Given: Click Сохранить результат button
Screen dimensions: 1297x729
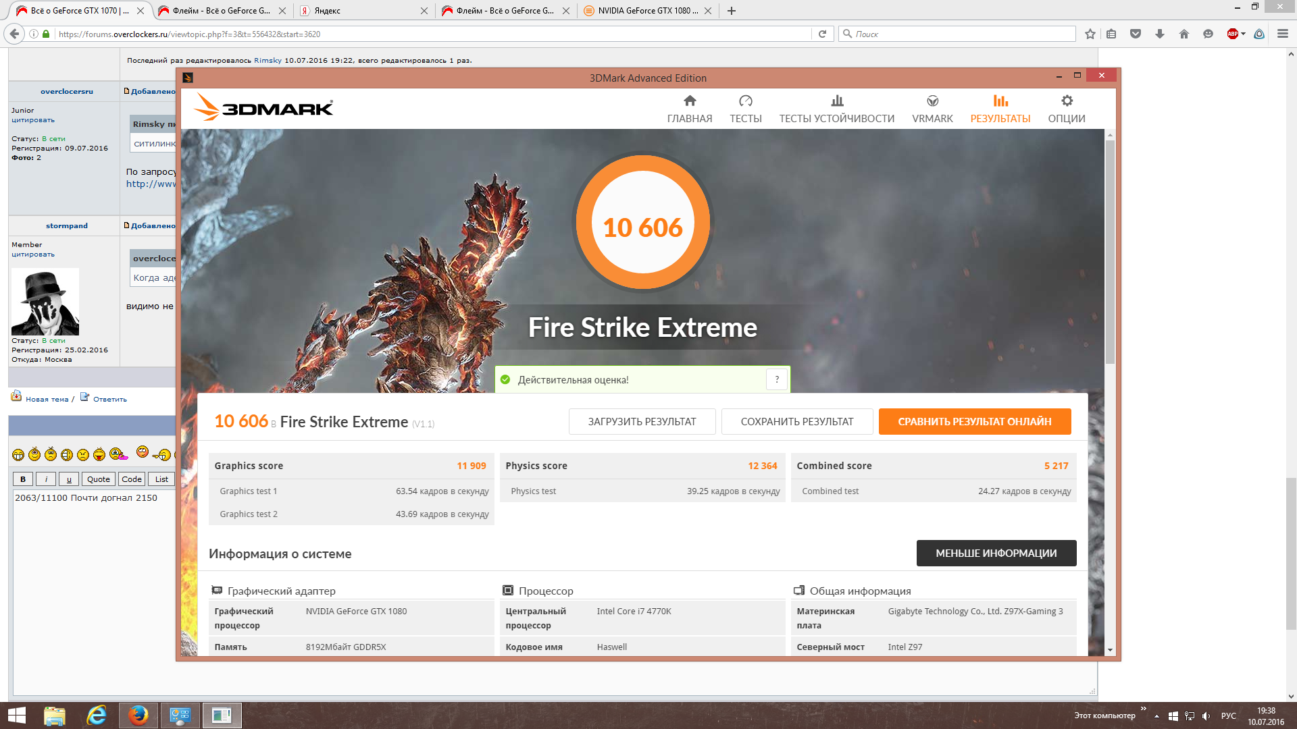Looking at the screenshot, I should (x=796, y=421).
